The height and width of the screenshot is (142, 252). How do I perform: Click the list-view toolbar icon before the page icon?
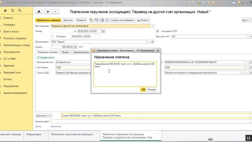(102, 20)
